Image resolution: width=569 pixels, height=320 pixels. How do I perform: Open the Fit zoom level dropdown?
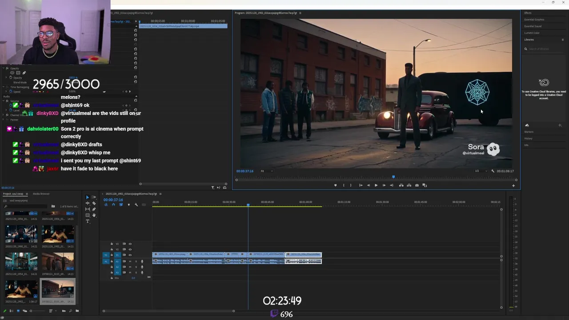tap(267, 171)
